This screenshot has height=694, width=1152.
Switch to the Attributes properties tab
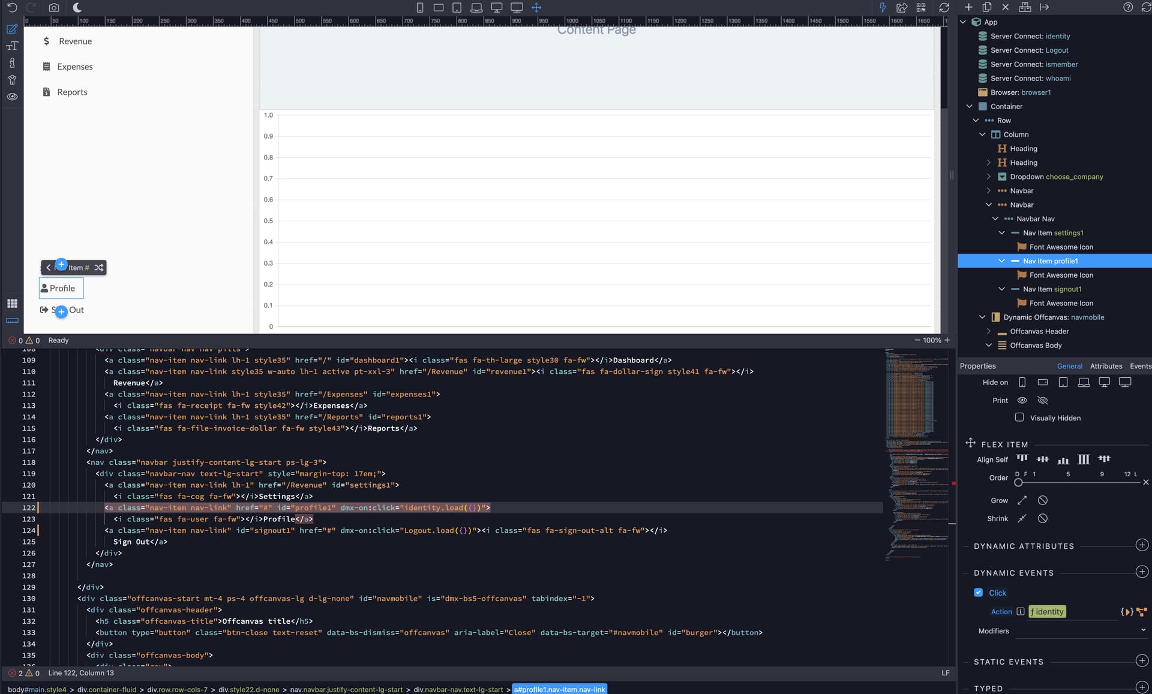click(1106, 366)
